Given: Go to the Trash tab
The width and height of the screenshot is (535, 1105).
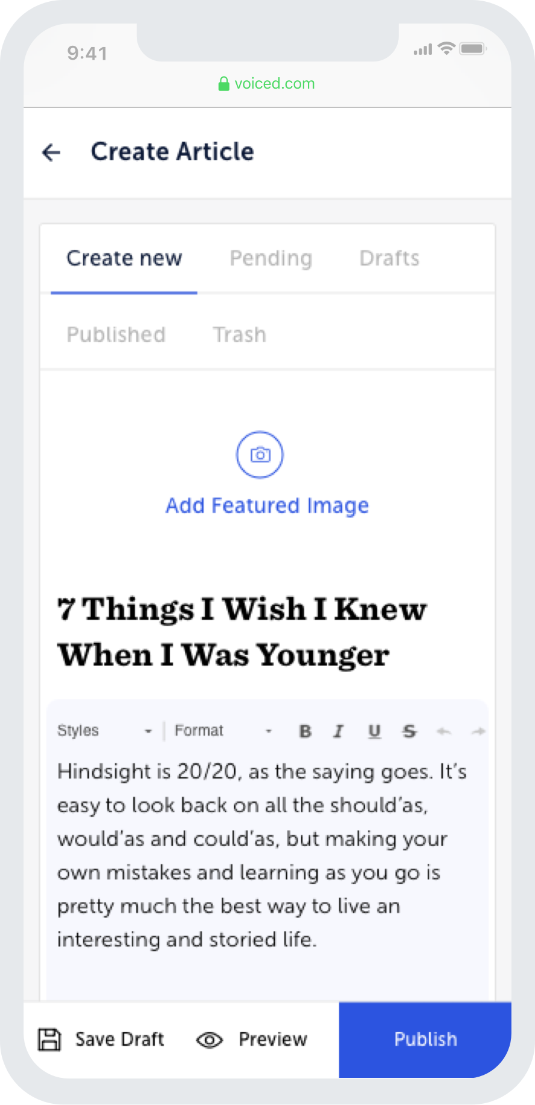Looking at the screenshot, I should click(x=239, y=335).
